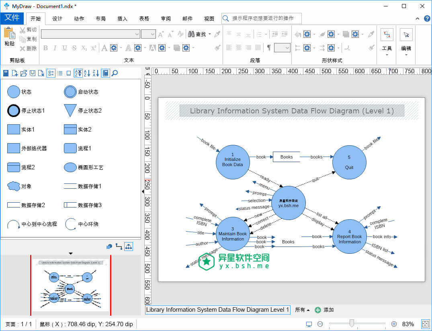Pick the 停止状态2 triangle shape
432x331 pixels.
(x=70, y=111)
